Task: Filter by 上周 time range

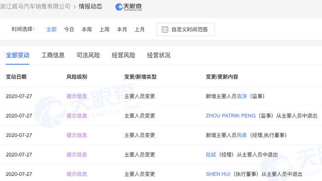Action: pos(104,29)
